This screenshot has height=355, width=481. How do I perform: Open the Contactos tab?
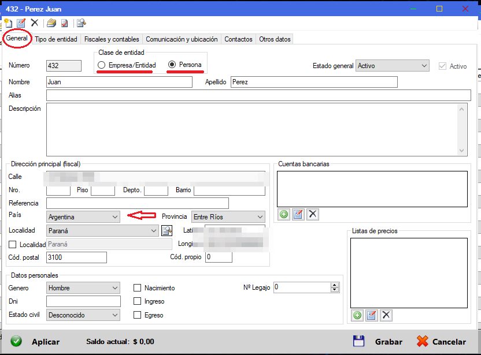pos(238,39)
